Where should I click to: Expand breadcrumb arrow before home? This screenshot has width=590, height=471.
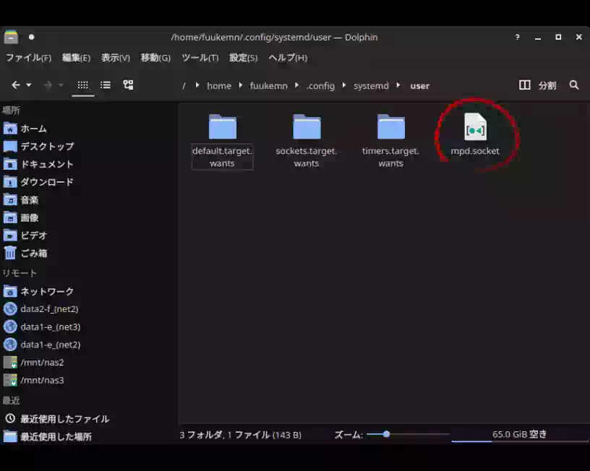pyautogui.click(x=197, y=86)
